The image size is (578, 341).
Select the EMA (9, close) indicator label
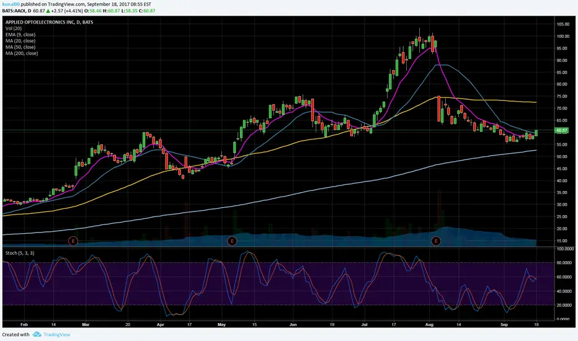pos(20,35)
